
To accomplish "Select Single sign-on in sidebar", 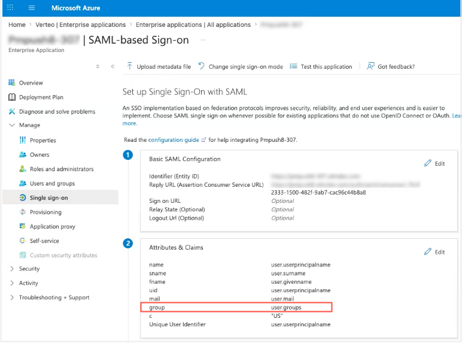I will 48,198.
